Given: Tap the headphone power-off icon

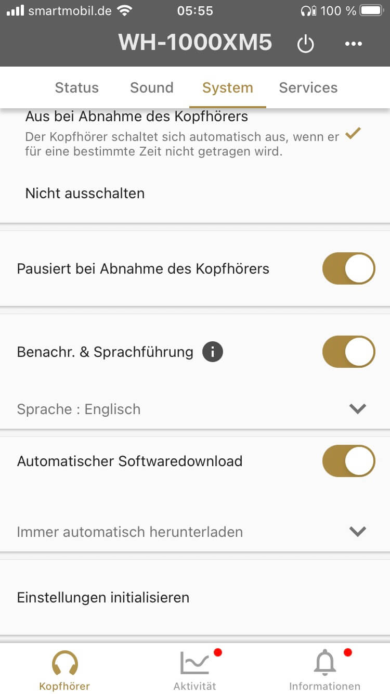Looking at the screenshot, I should [x=305, y=44].
